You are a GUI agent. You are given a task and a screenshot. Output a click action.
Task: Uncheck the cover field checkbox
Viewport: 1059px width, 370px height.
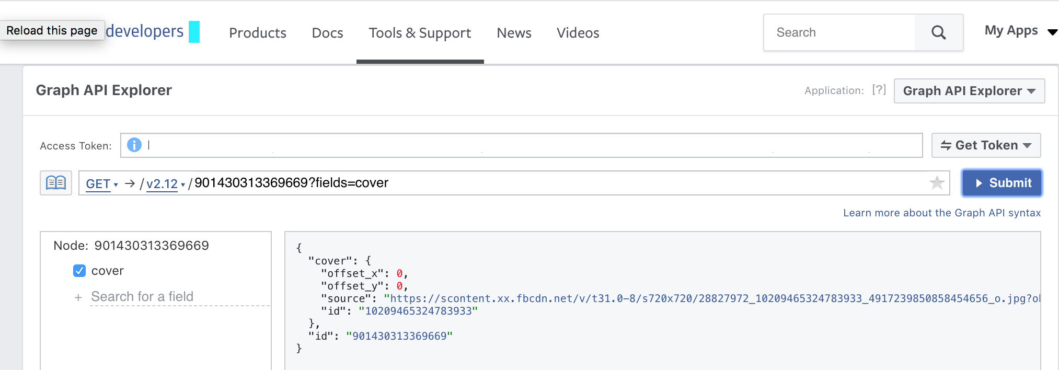point(79,271)
